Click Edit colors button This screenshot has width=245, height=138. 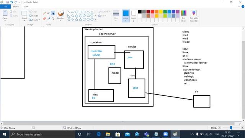point(184,16)
